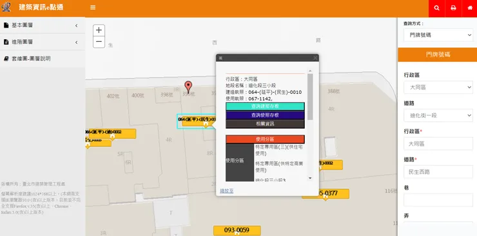Click the 398號 address text on map
Screen dimensions: 477x236
[x=167, y=95]
